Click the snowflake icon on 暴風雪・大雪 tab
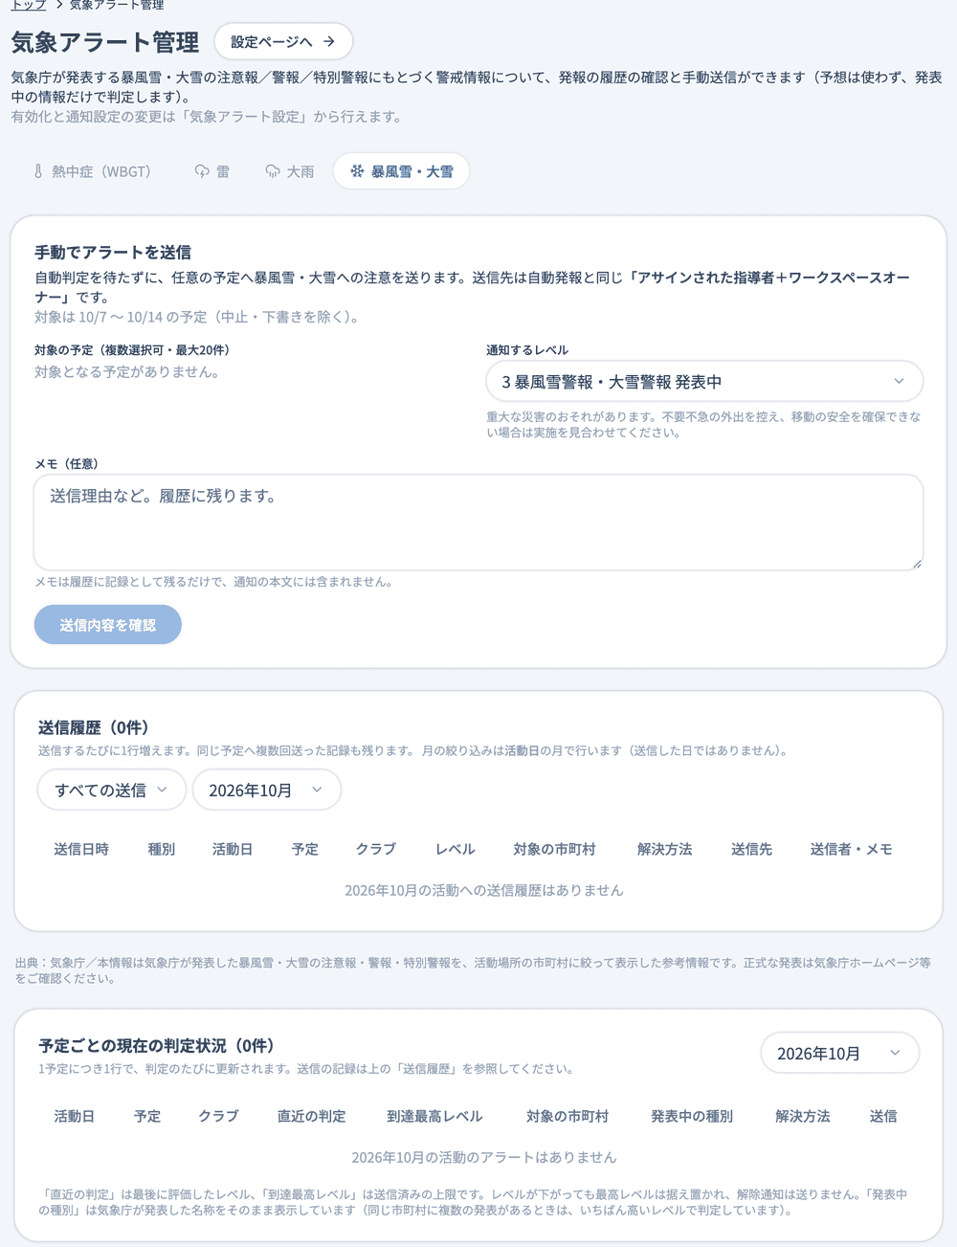Viewport: 957px width, 1247px height. [x=357, y=171]
